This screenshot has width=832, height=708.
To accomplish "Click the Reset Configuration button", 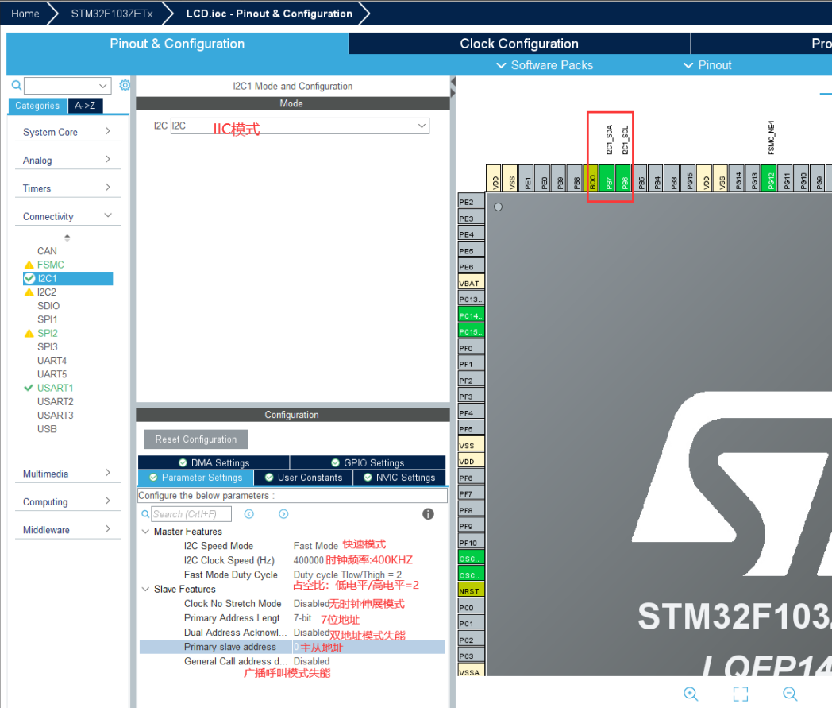I will point(196,439).
